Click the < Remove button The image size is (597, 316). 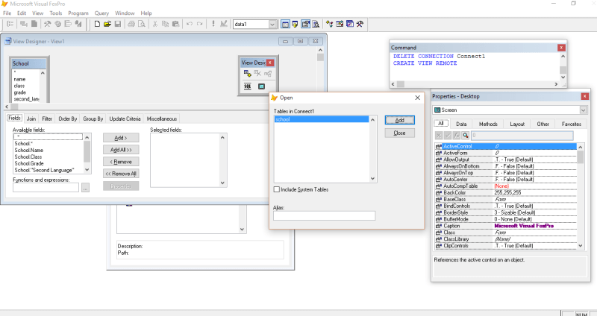tap(121, 162)
